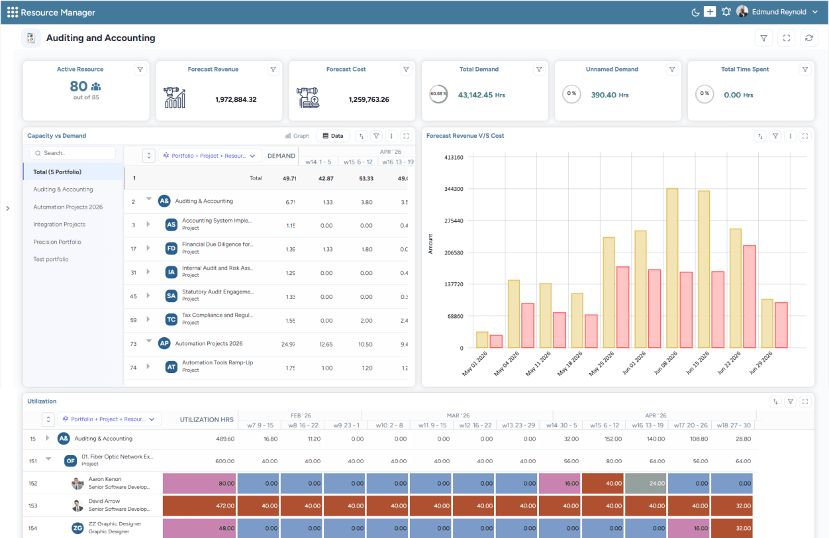Click filter icon in Capacity vs Demand panel
Screen dimensions: 829x538
point(376,136)
